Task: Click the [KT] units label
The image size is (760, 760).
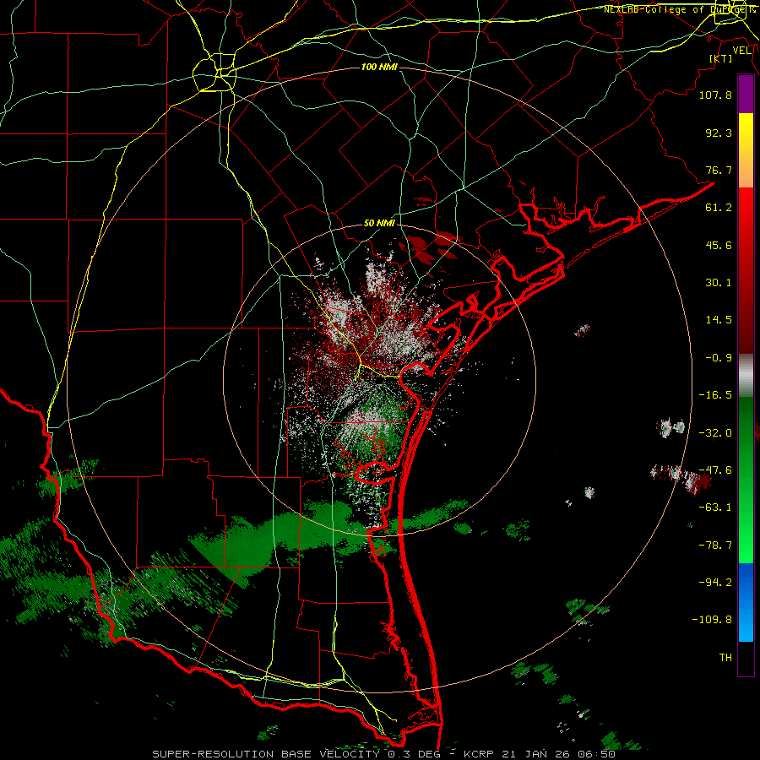Action: pos(720,58)
